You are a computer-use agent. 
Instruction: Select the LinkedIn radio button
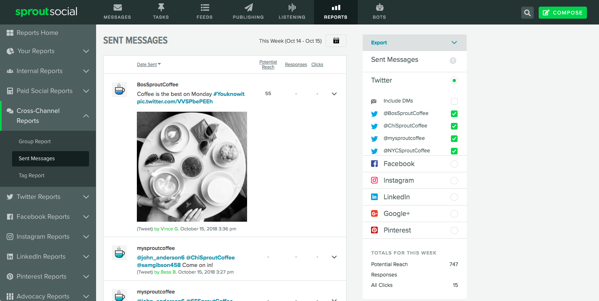pos(454,197)
